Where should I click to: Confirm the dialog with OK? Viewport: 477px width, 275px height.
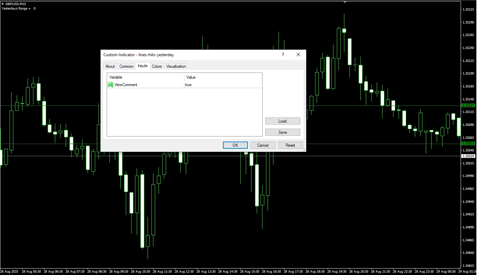235,145
